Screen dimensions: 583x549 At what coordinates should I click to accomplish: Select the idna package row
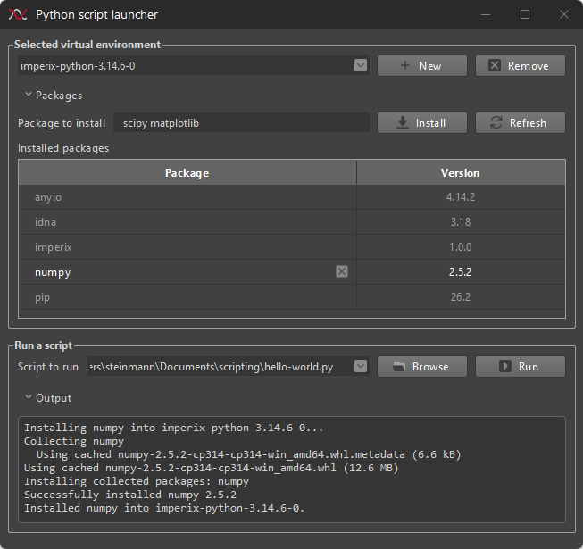point(292,222)
